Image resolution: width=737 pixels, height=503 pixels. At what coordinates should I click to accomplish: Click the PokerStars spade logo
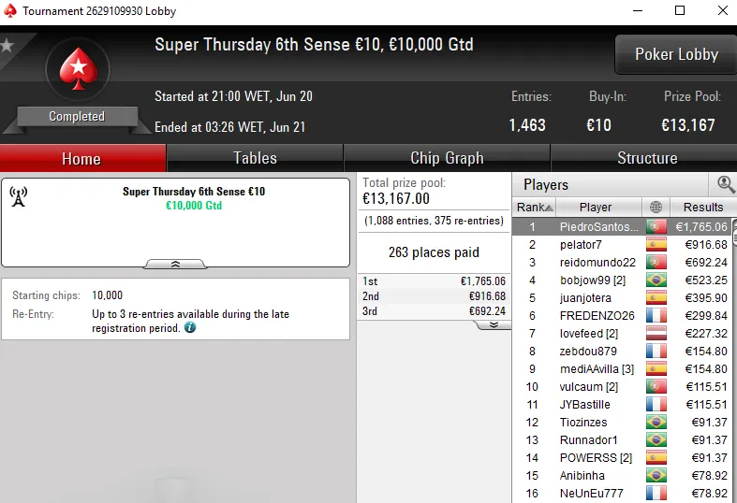[76, 71]
